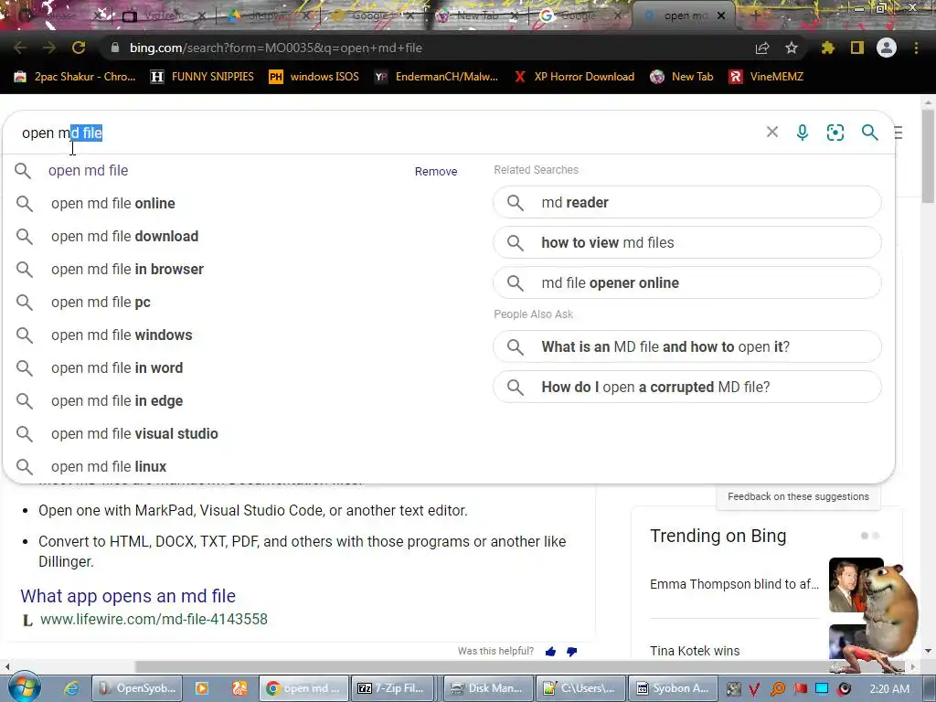The image size is (936, 702).
Task: Give thumbs up to Was this helpful
Action: [x=550, y=651]
